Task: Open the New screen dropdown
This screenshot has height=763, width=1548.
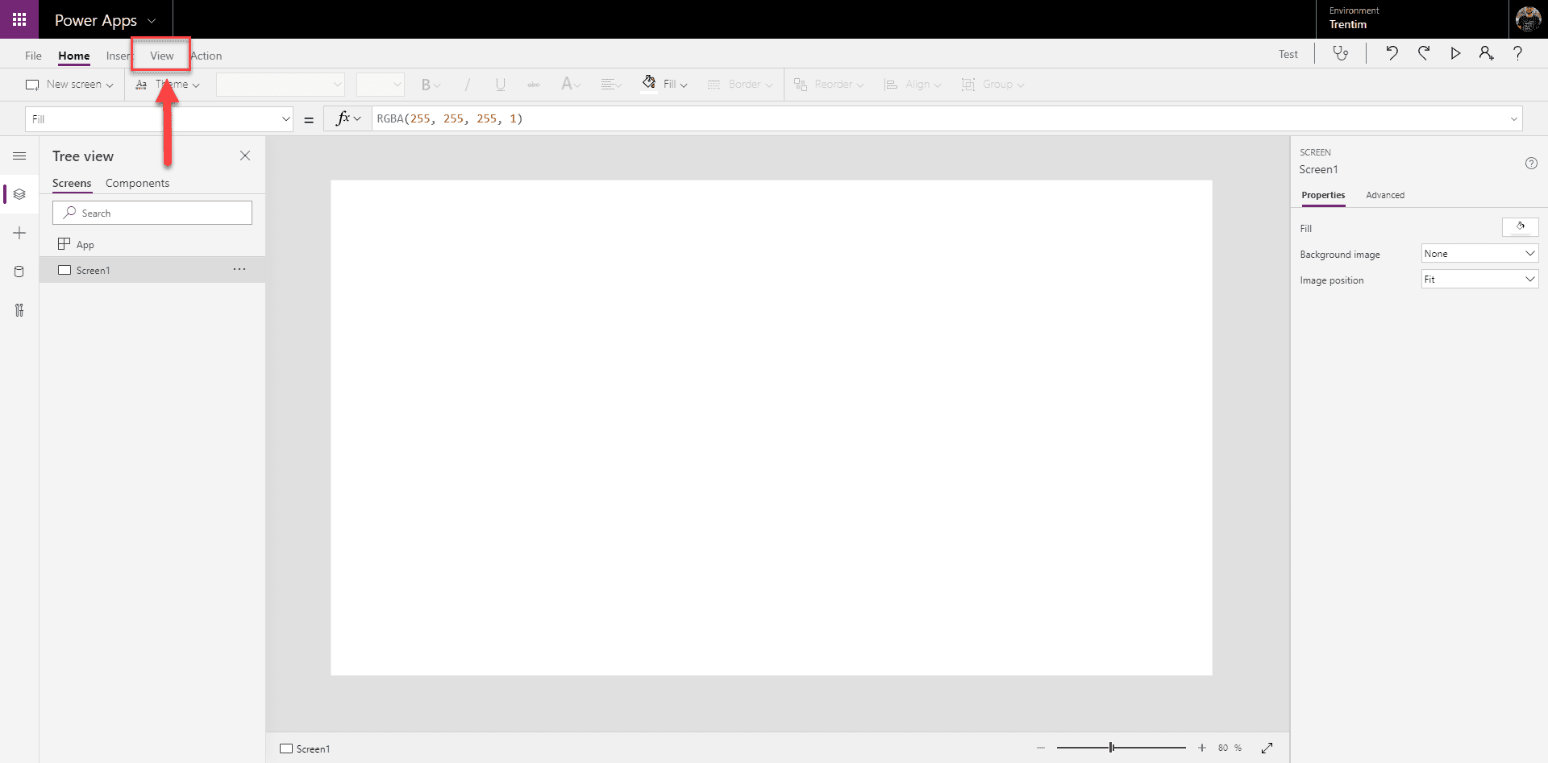Action: [x=69, y=84]
